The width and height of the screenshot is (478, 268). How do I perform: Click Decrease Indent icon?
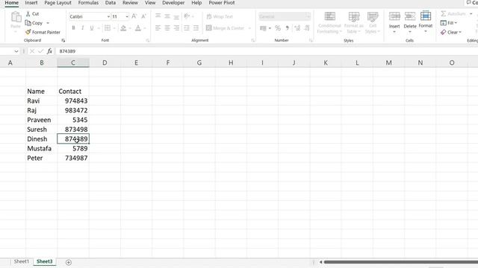pyautogui.click(x=187, y=28)
